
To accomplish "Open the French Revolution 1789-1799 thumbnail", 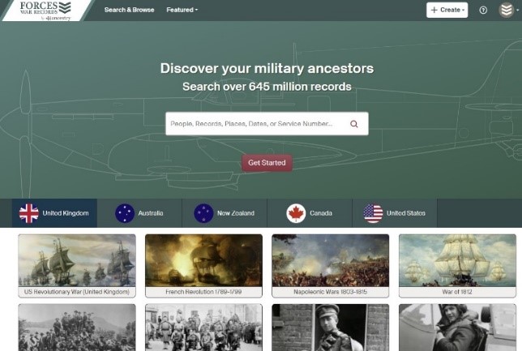I will tap(203, 266).
